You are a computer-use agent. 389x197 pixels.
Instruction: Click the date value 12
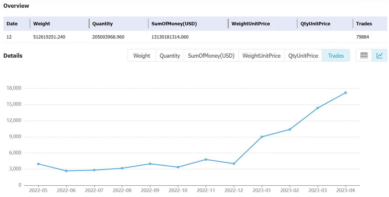pos(9,37)
